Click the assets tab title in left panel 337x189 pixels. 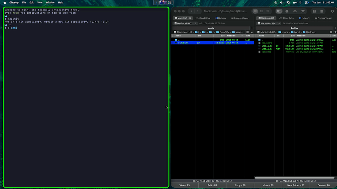(x=211, y=28)
